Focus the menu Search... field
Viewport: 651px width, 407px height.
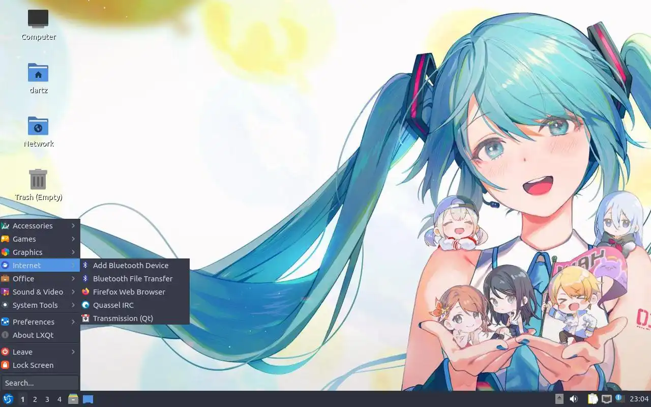pos(40,383)
